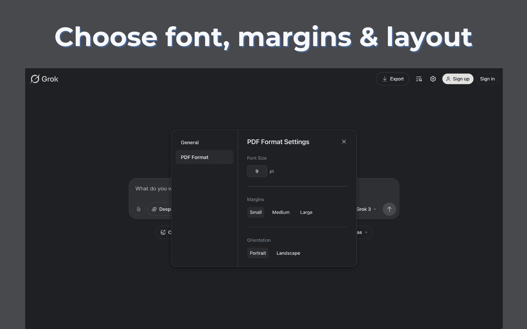This screenshot has height=329, width=527.
Task: Close the PDF Format Settings dialog
Action: tap(344, 141)
